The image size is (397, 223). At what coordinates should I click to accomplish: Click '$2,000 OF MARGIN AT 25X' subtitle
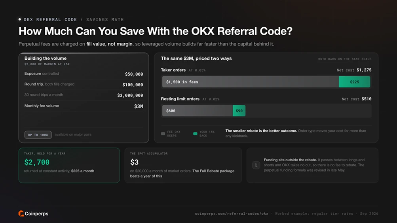pyautogui.click(x=47, y=64)
